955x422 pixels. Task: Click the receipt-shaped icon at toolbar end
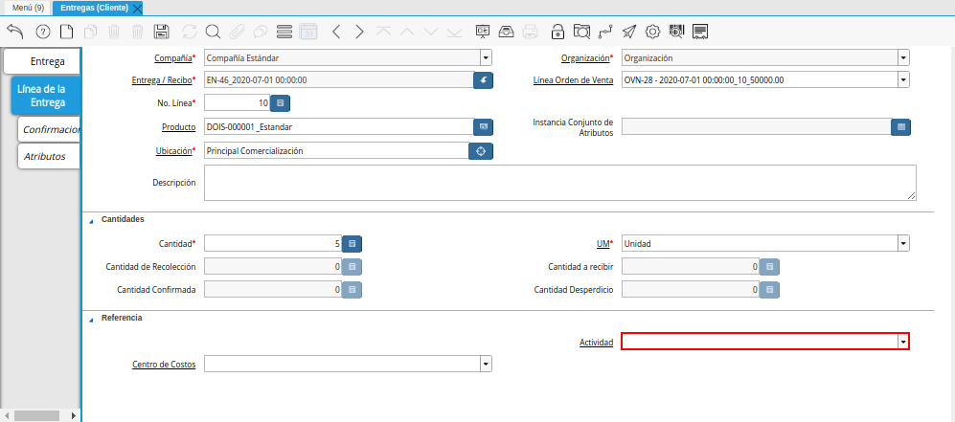tap(700, 32)
